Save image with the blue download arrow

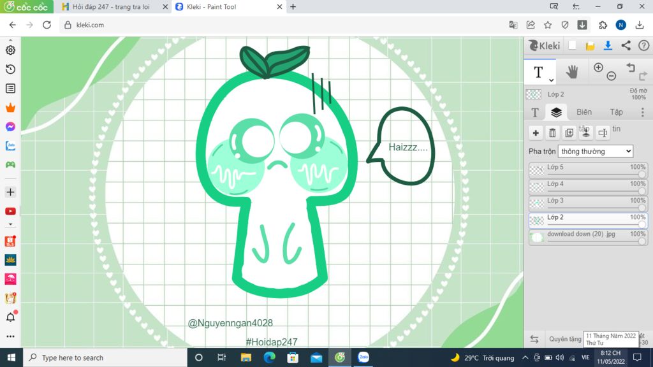click(608, 46)
